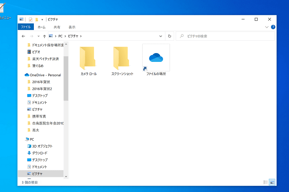The image size is (289, 192).
Task: Select デスクトップ under OneDrive in sidebar
Action: click(x=37, y=96)
